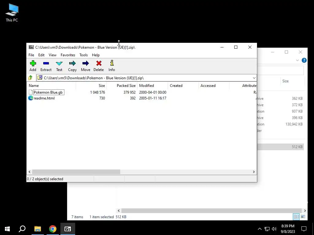Click the Add toolbar icon
Screen dimensions: 314x235
coord(33,66)
